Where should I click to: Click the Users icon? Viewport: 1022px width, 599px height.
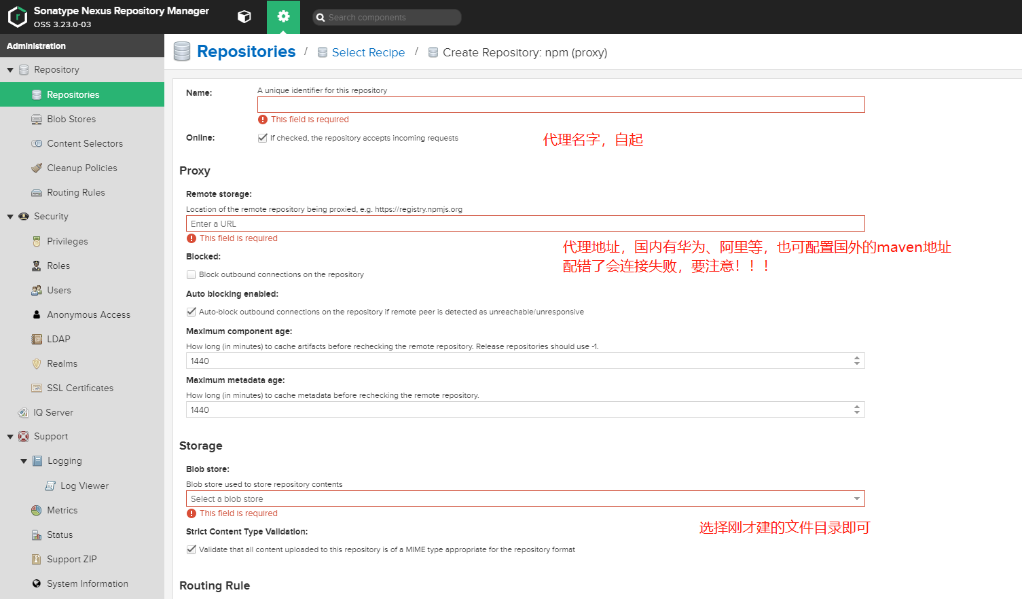click(37, 290)
